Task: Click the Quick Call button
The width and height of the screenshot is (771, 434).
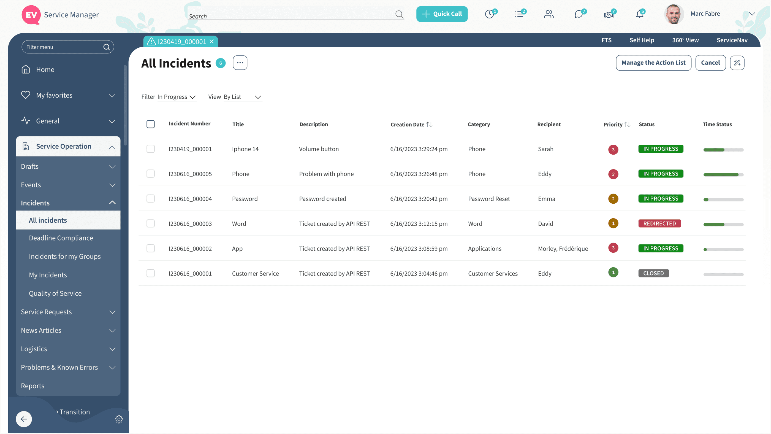Action: tap(442, 14)
